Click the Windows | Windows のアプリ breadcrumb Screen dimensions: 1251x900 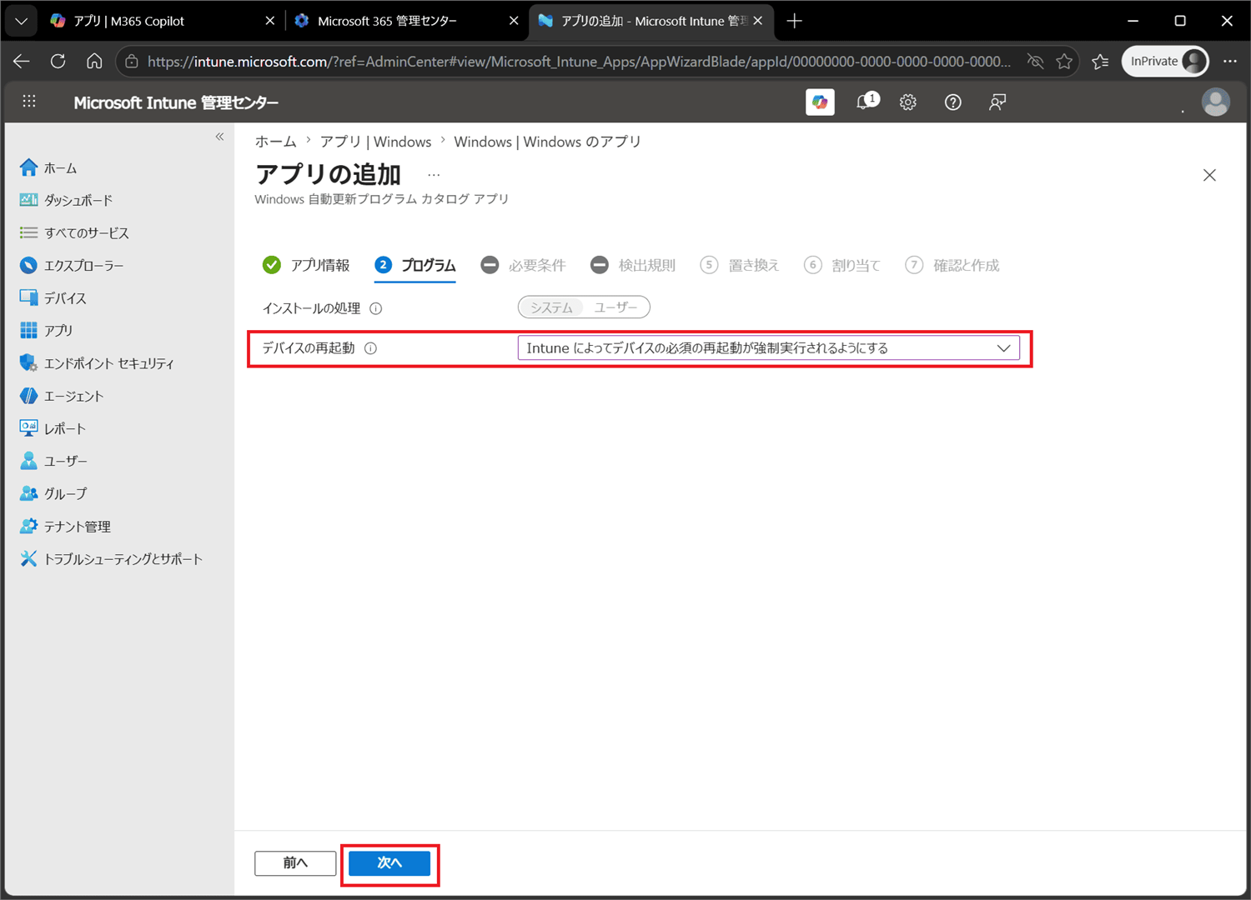coord(547,142)
